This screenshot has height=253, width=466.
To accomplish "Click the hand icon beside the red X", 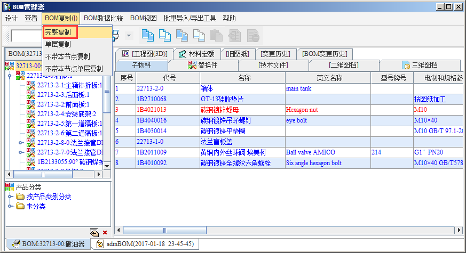I will [x=94, y=233].
